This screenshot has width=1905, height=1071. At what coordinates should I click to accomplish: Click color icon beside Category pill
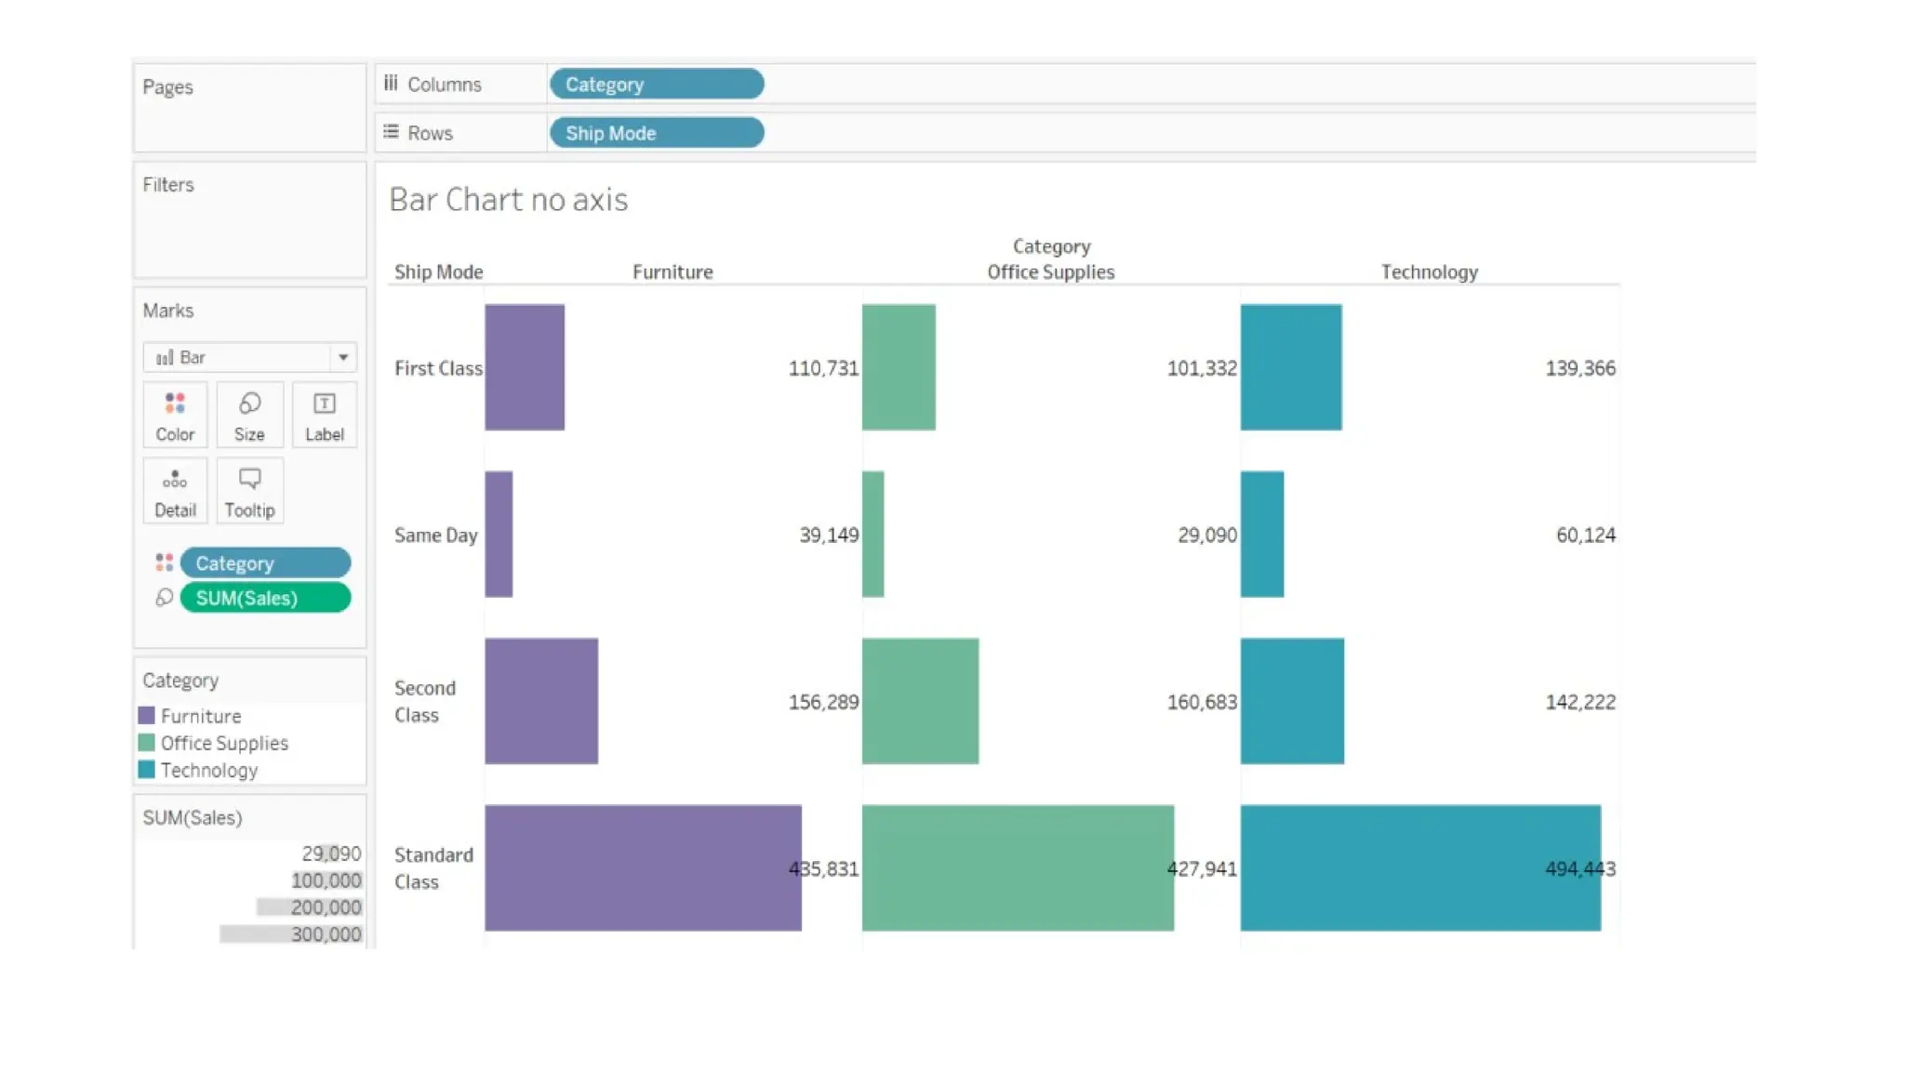point(165,562)
